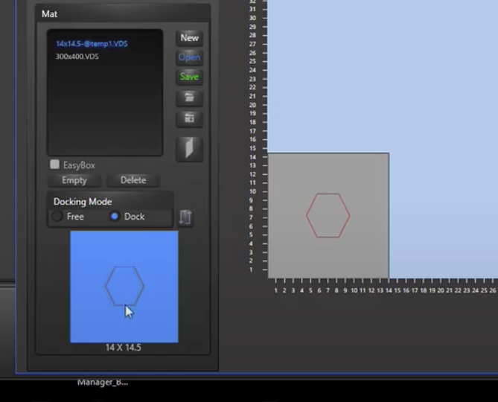Select the Dock docking mode
The height and width of the screenshot is (402, 498).
[115, 217]
